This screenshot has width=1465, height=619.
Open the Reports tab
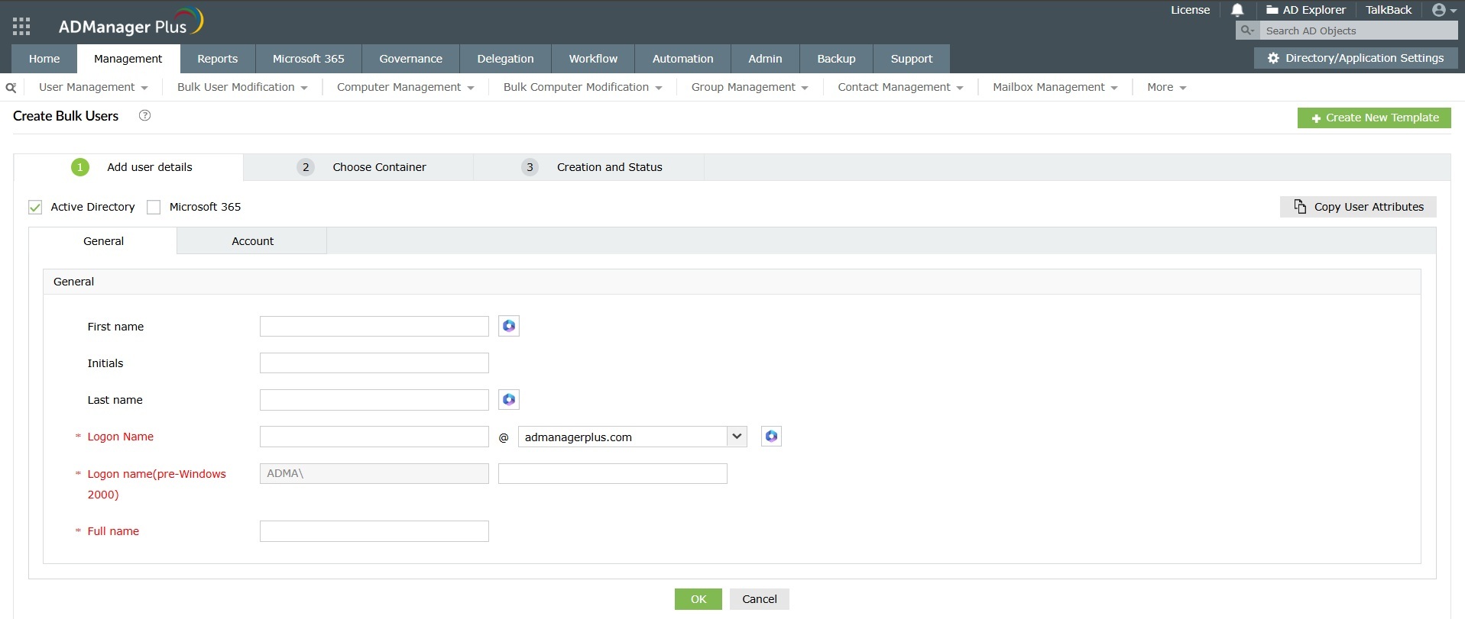tap(217, 59)
